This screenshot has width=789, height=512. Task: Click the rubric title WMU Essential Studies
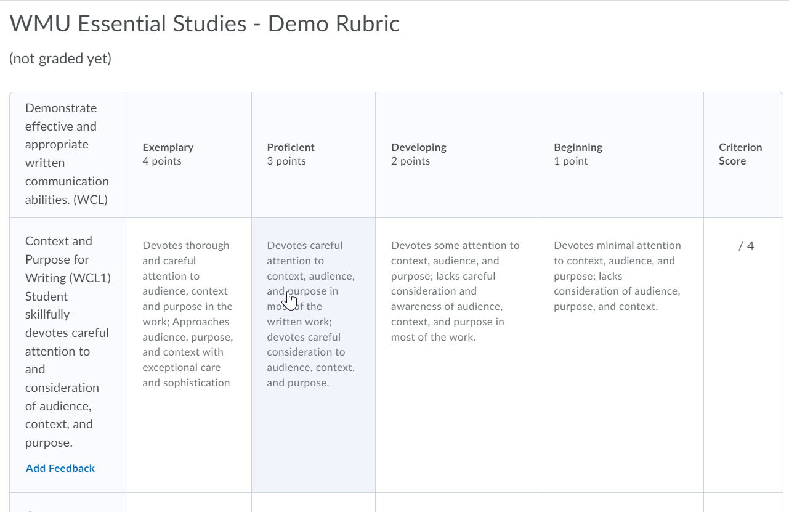click(203, 23)
